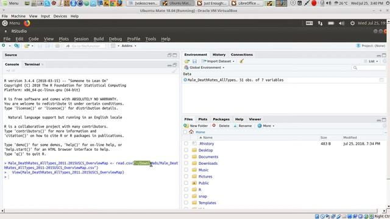
Task: Click the Rename button
Action: (243, 126)
